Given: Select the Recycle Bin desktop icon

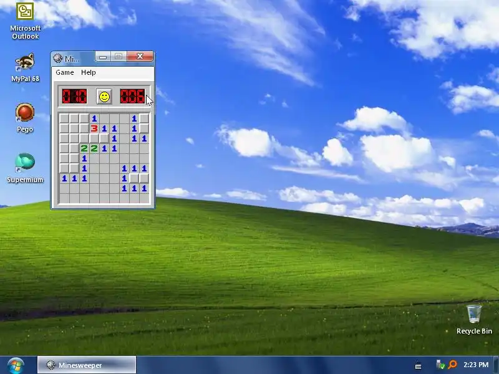Looking at the screenshot, I should point(474,319).
